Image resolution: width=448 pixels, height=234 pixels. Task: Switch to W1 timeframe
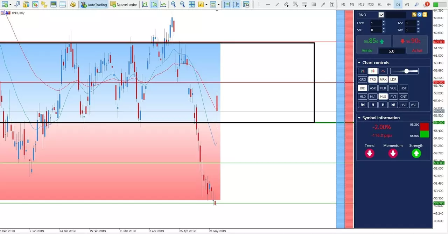point(407,5)
